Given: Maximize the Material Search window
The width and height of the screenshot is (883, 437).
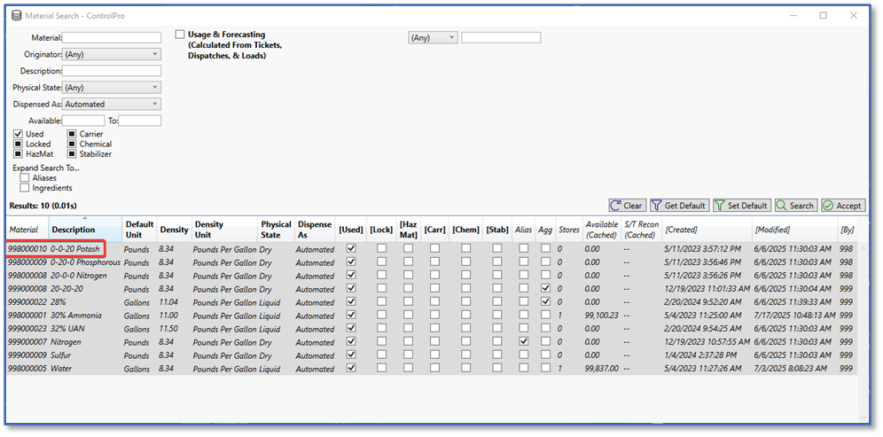Looking at the screenshot, I should click(823, 15).
